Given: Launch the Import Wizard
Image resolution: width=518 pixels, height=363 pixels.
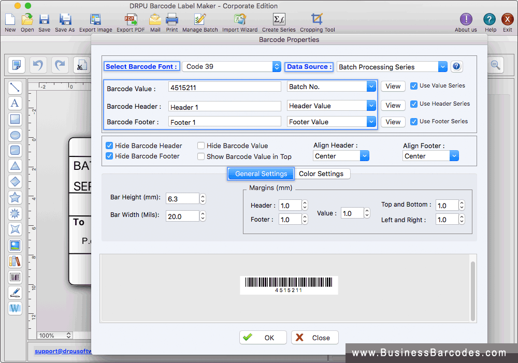Looking at the screenshot, I should click(240, 20).
